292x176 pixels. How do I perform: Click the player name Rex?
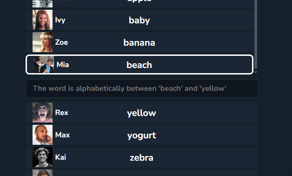[x=62, y=113]
